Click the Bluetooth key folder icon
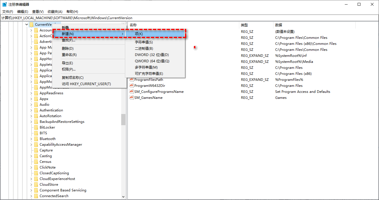The height and width of the screenshot is (200, 379). 36,139
